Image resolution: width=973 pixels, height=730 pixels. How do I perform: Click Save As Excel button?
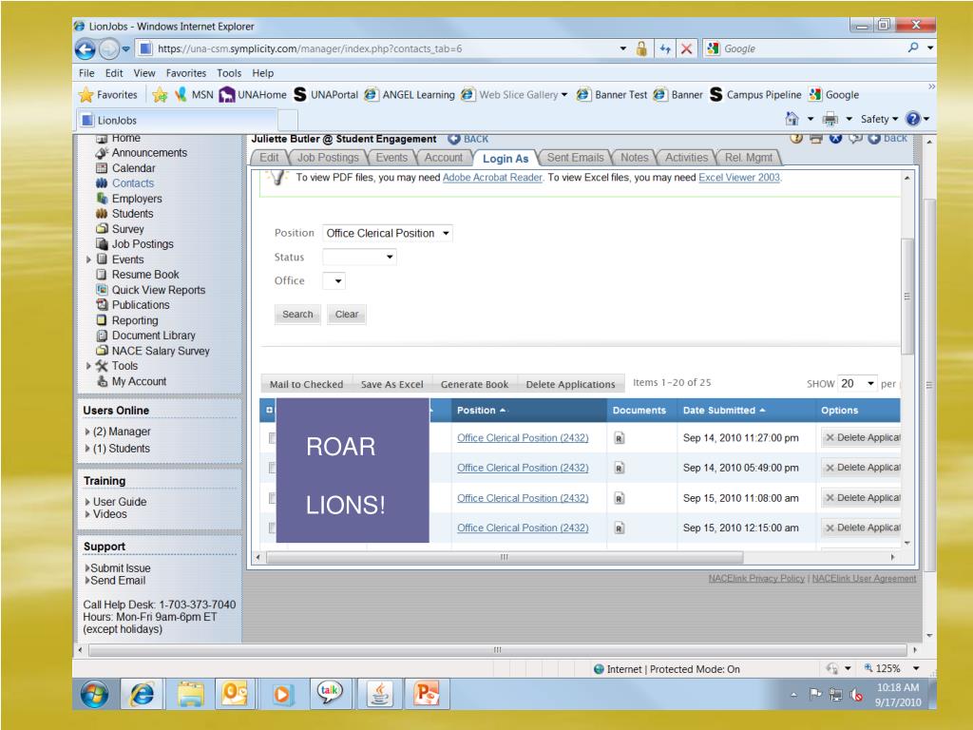[x=392, y=384]
